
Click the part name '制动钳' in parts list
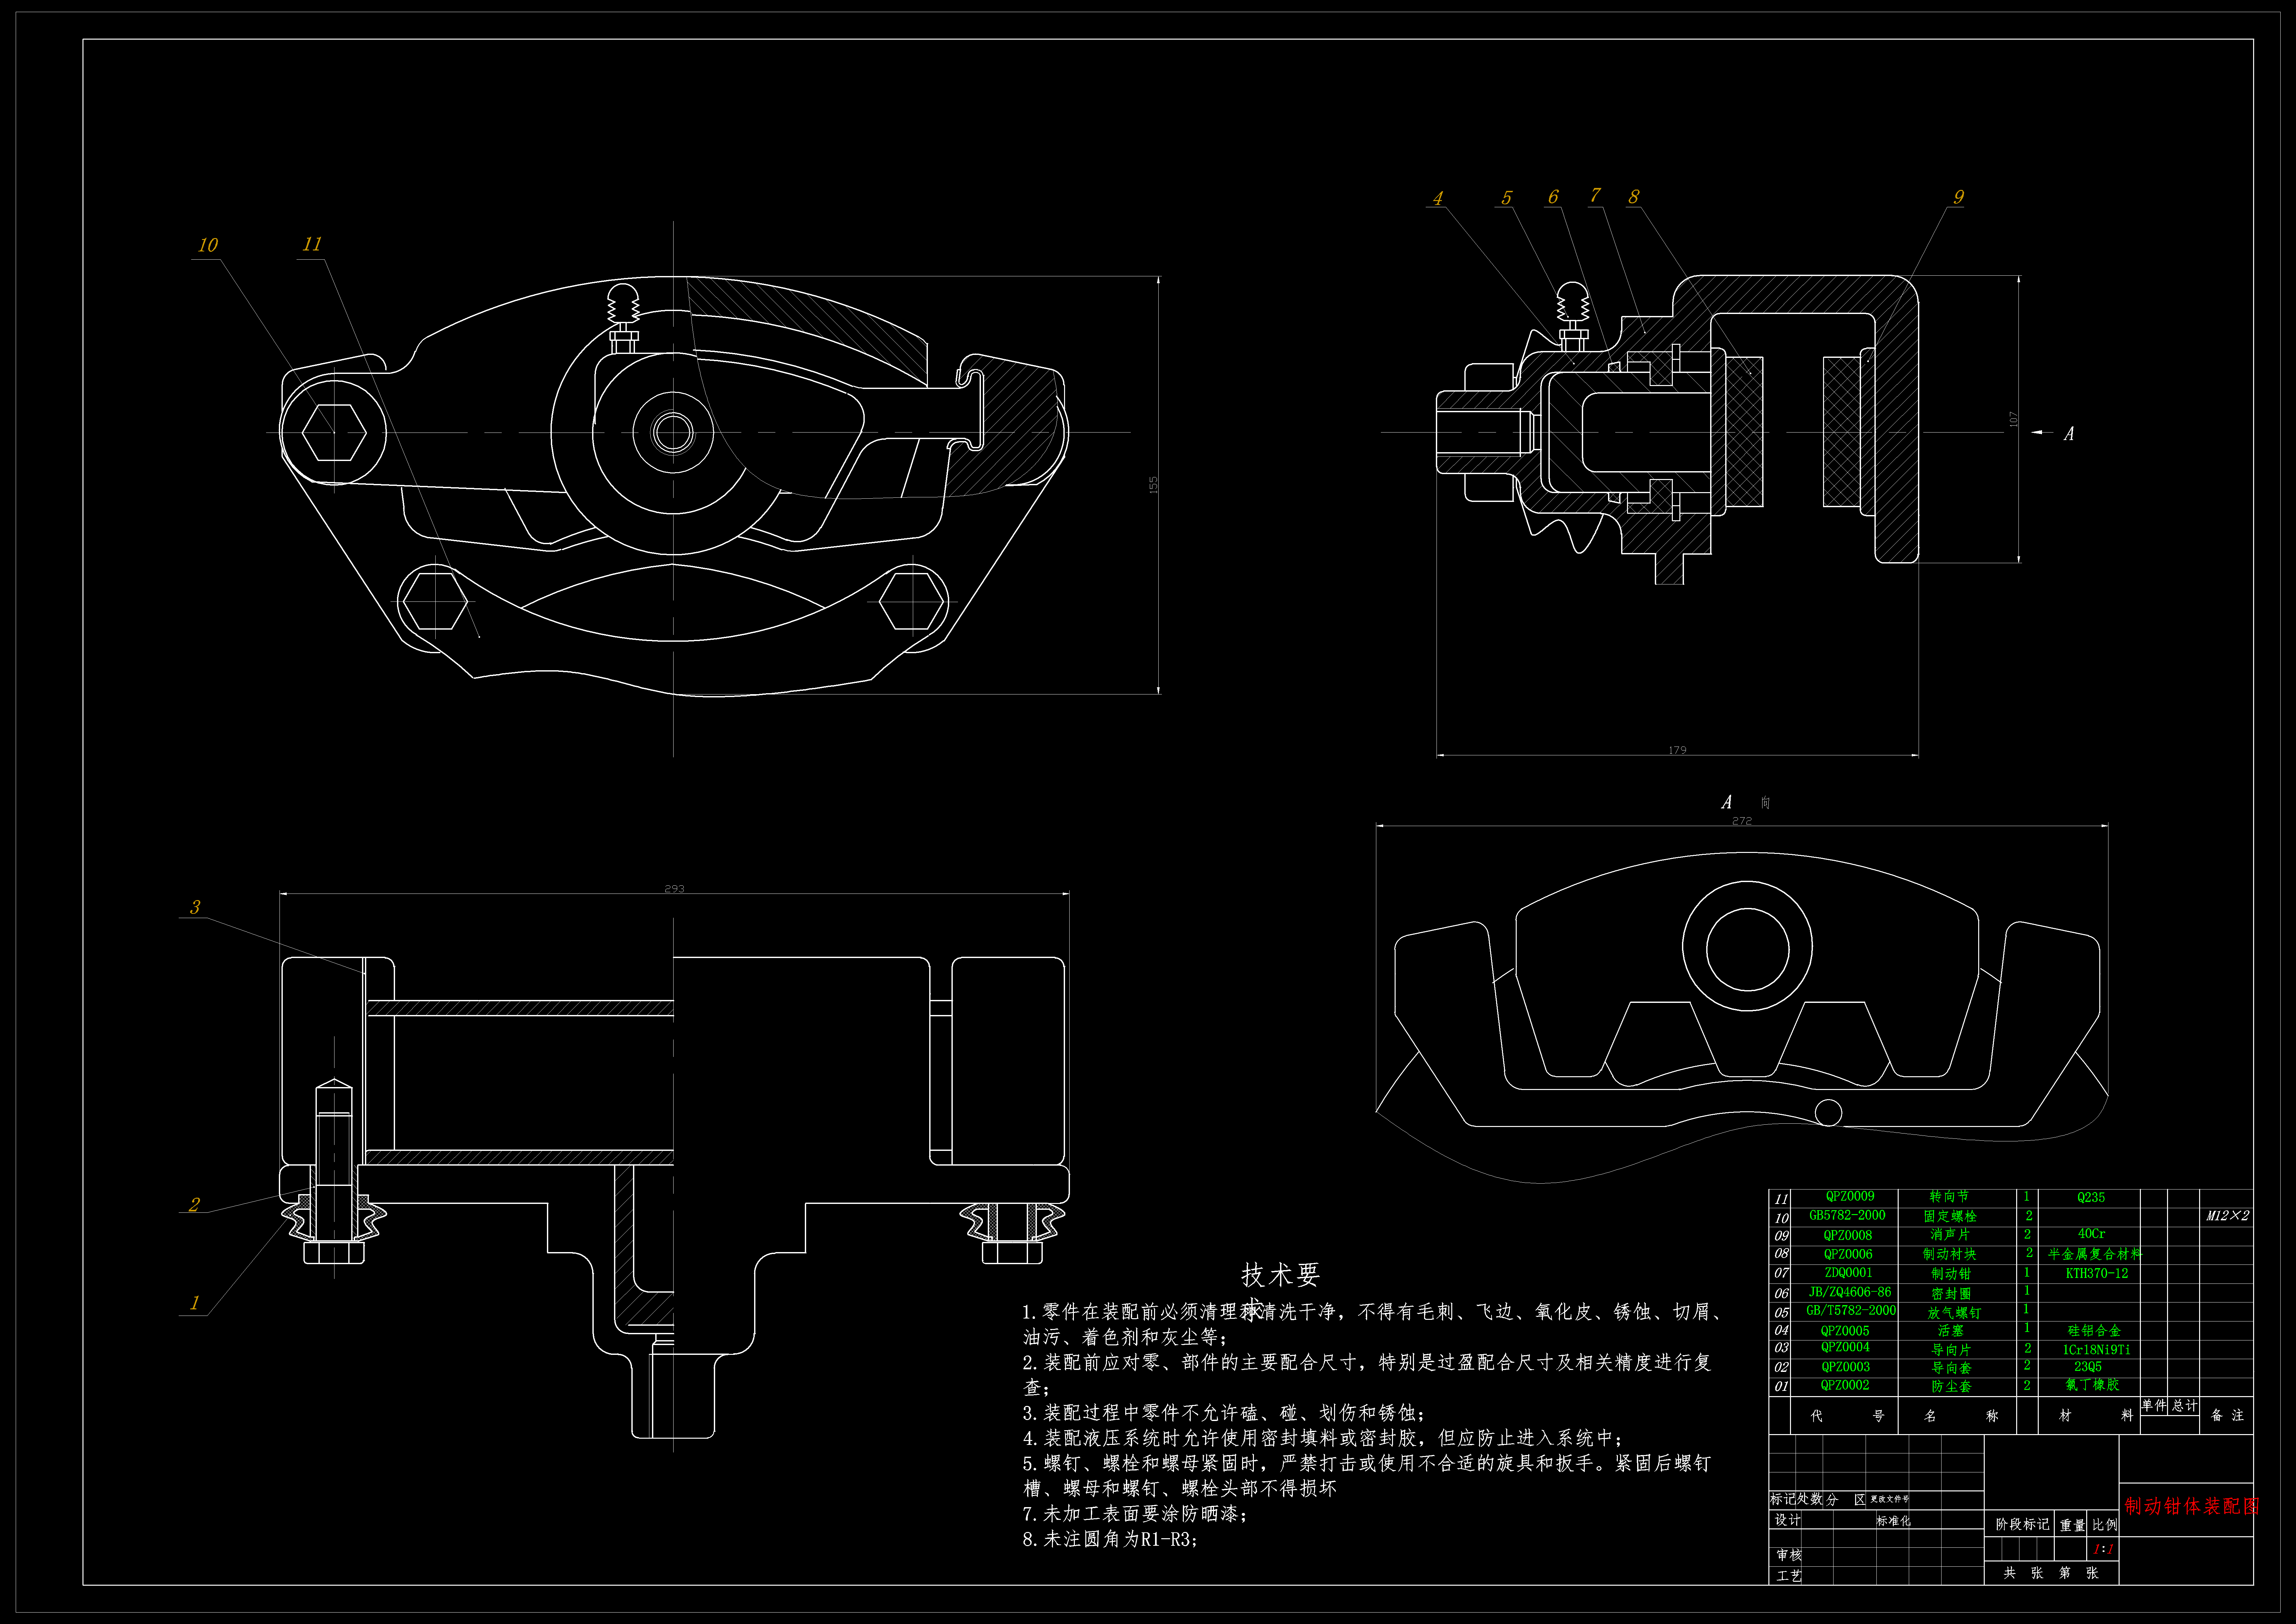(1951, 1274)
